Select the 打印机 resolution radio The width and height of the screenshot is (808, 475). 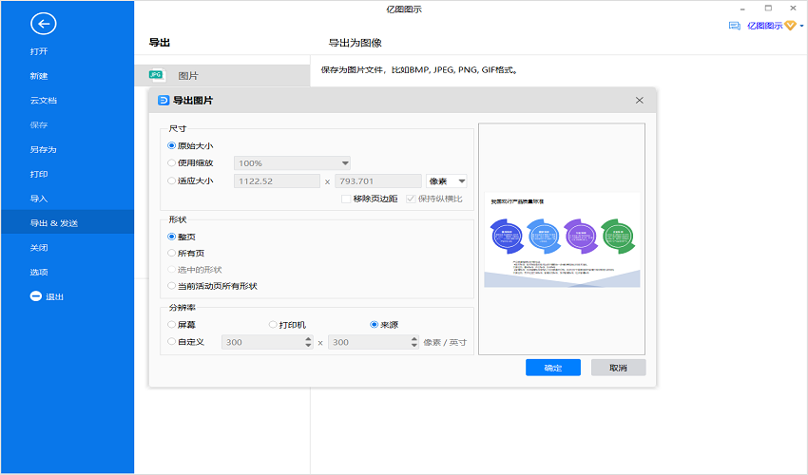tap(273, 325)
